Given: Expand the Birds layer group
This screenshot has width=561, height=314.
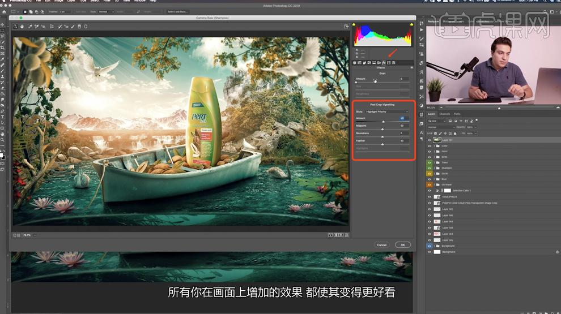Looking at the screenshot, I should tap(434, 157).
